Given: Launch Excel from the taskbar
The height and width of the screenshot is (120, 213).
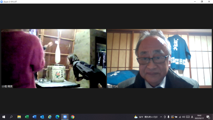Looking at the screenshot, I should click(x=27, y=117).
